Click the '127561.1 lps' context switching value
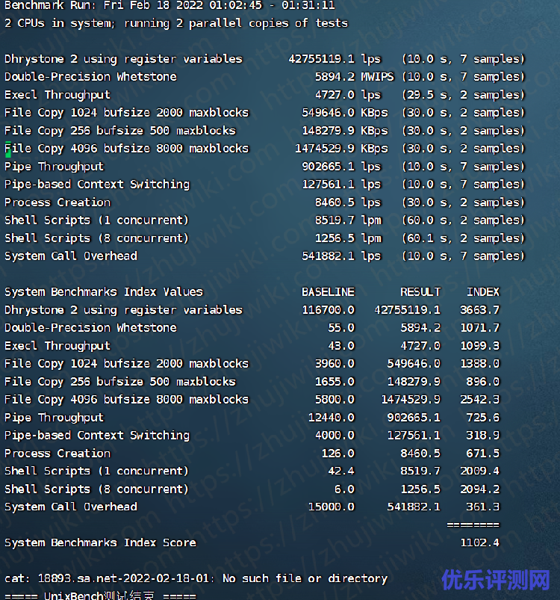Image resolution: width=560 pixels, height=600 pixels. pos(341,185)
